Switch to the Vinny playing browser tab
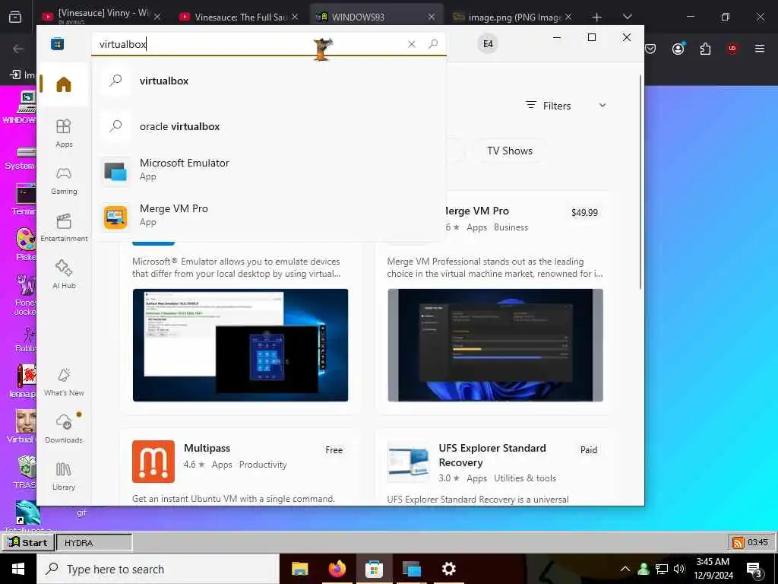The width and height of the screenshot is (778, 584). tap(103, 15)
